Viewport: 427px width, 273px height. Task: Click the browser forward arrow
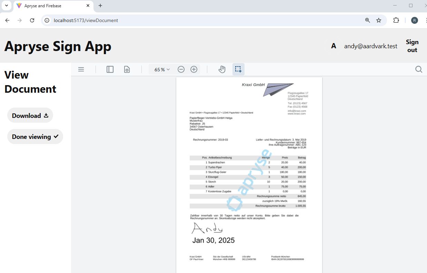[x=20, y=20]
